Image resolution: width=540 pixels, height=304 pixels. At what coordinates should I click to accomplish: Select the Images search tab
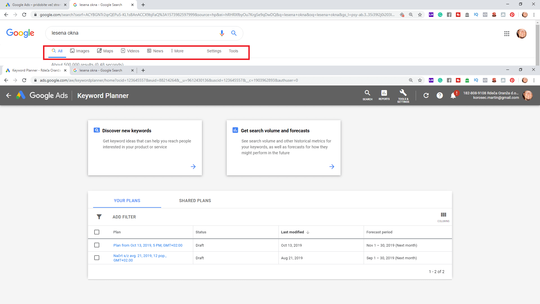click(x=80, y=51)
